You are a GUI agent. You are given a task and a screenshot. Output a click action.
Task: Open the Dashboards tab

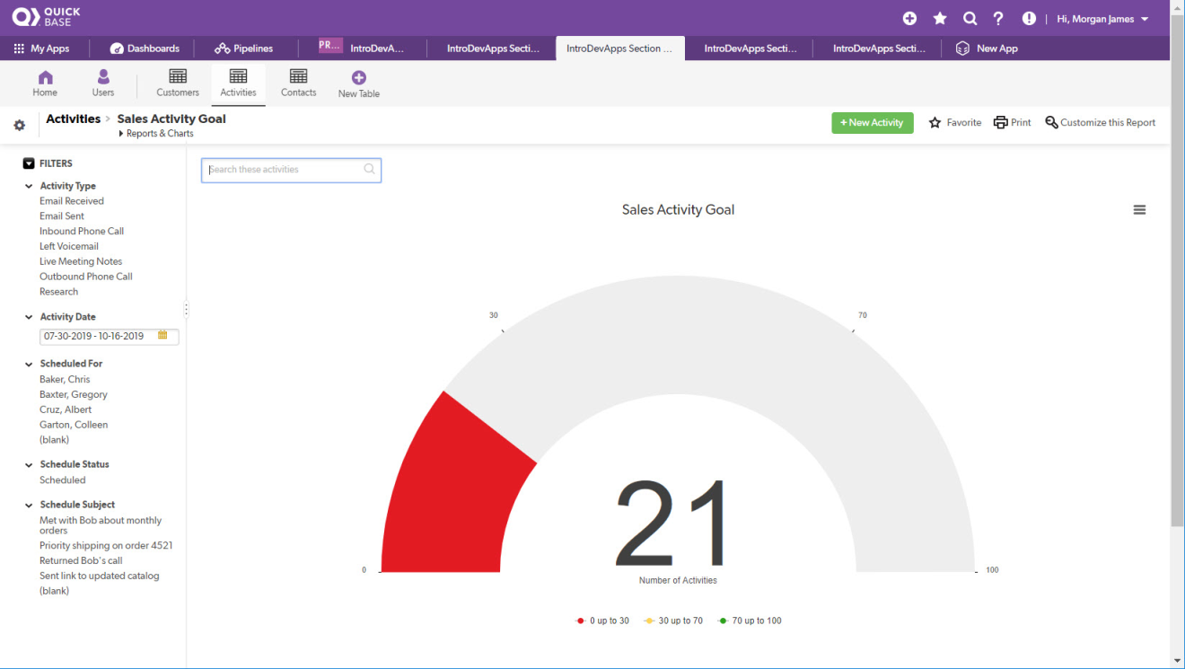tap(145, 48)
